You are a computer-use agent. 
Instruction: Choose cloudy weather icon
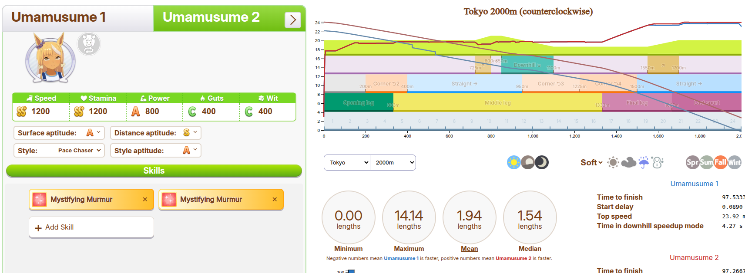click(x=628, y=162)
